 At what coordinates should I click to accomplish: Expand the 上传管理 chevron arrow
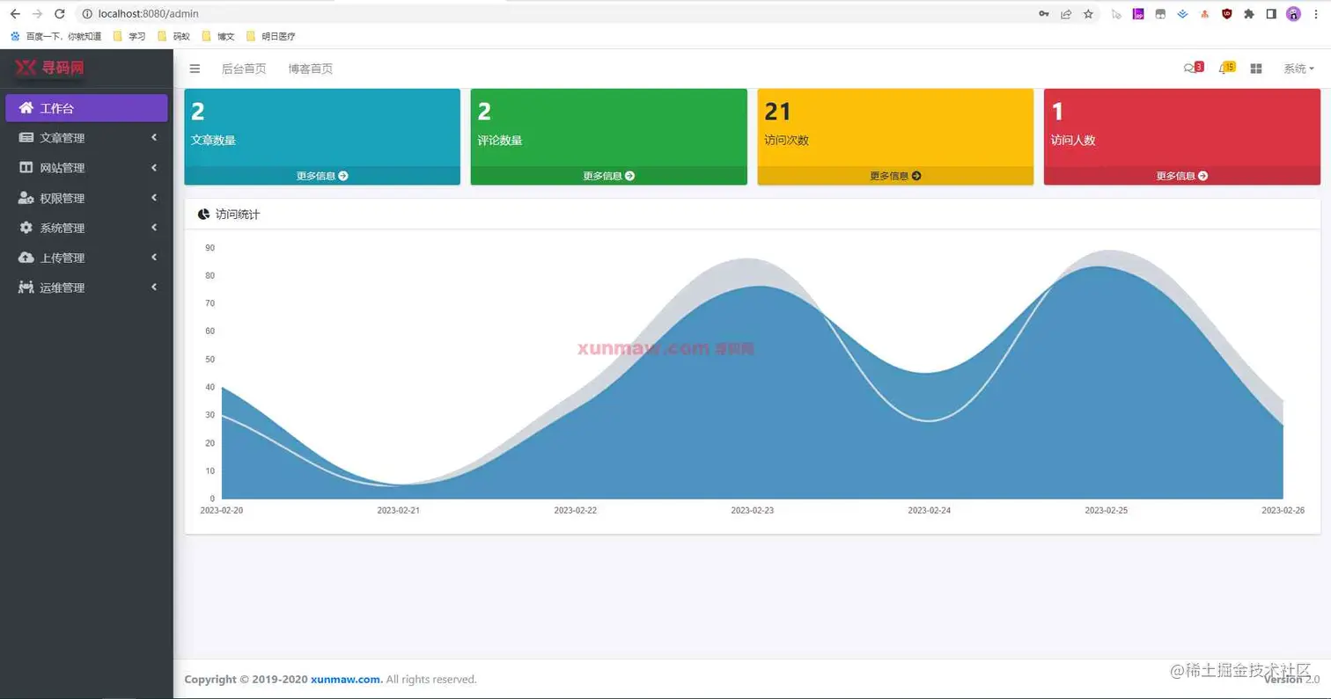[154, 257]
